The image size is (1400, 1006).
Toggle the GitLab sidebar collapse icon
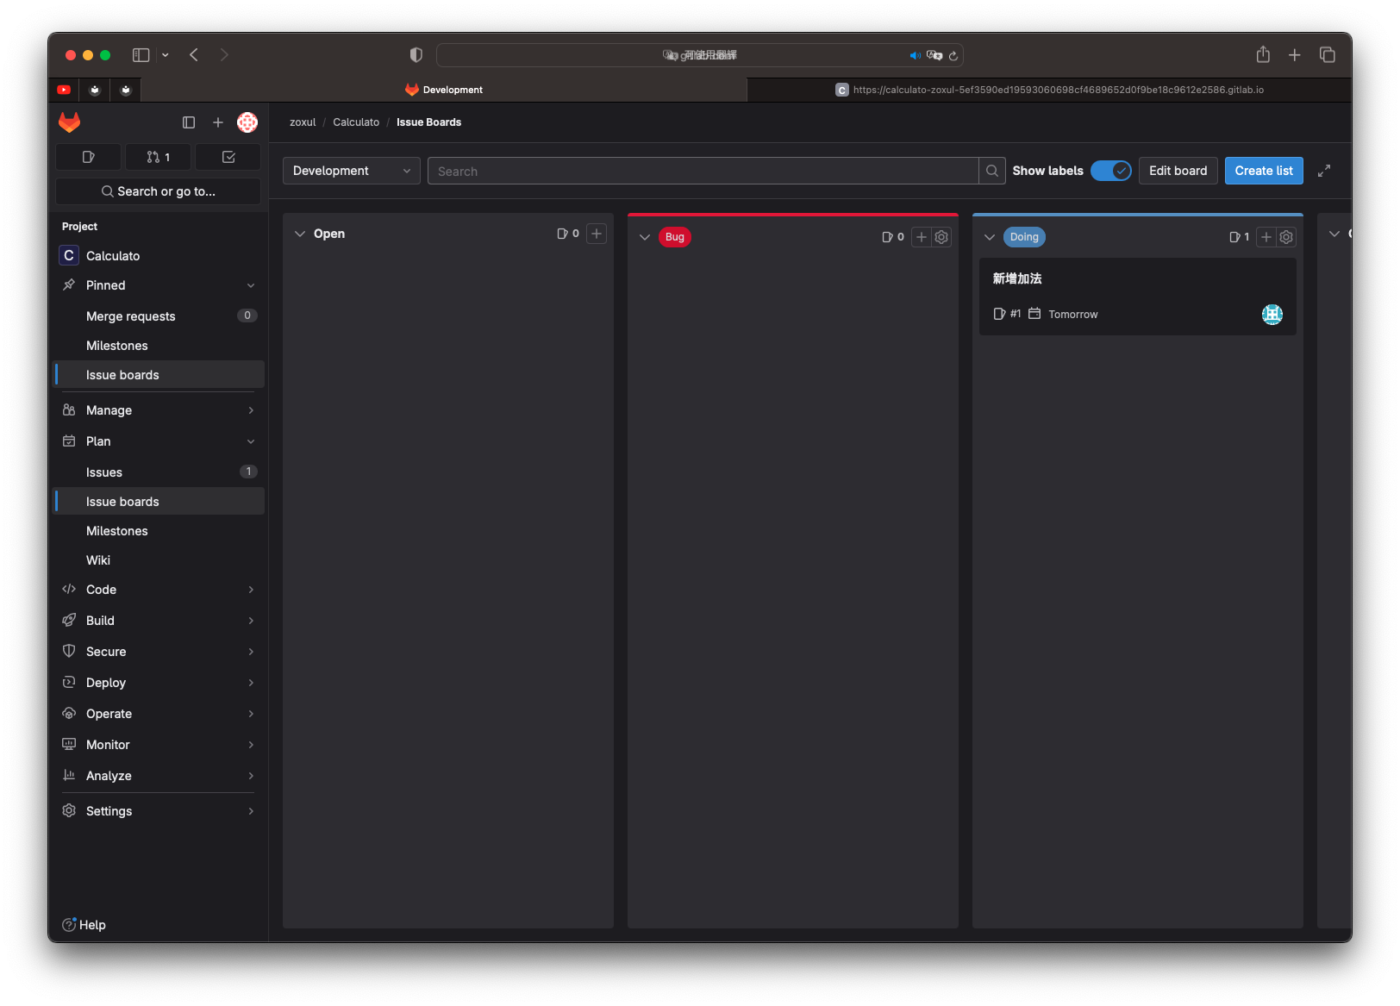click(x=189, y=122)
